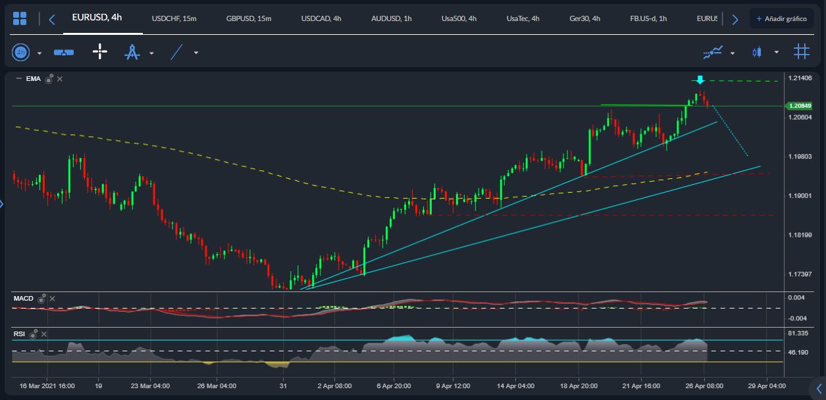This screenshot has width=826, height=400.
Task: Select the candlestick chart style icon
Action: point(756,52)
